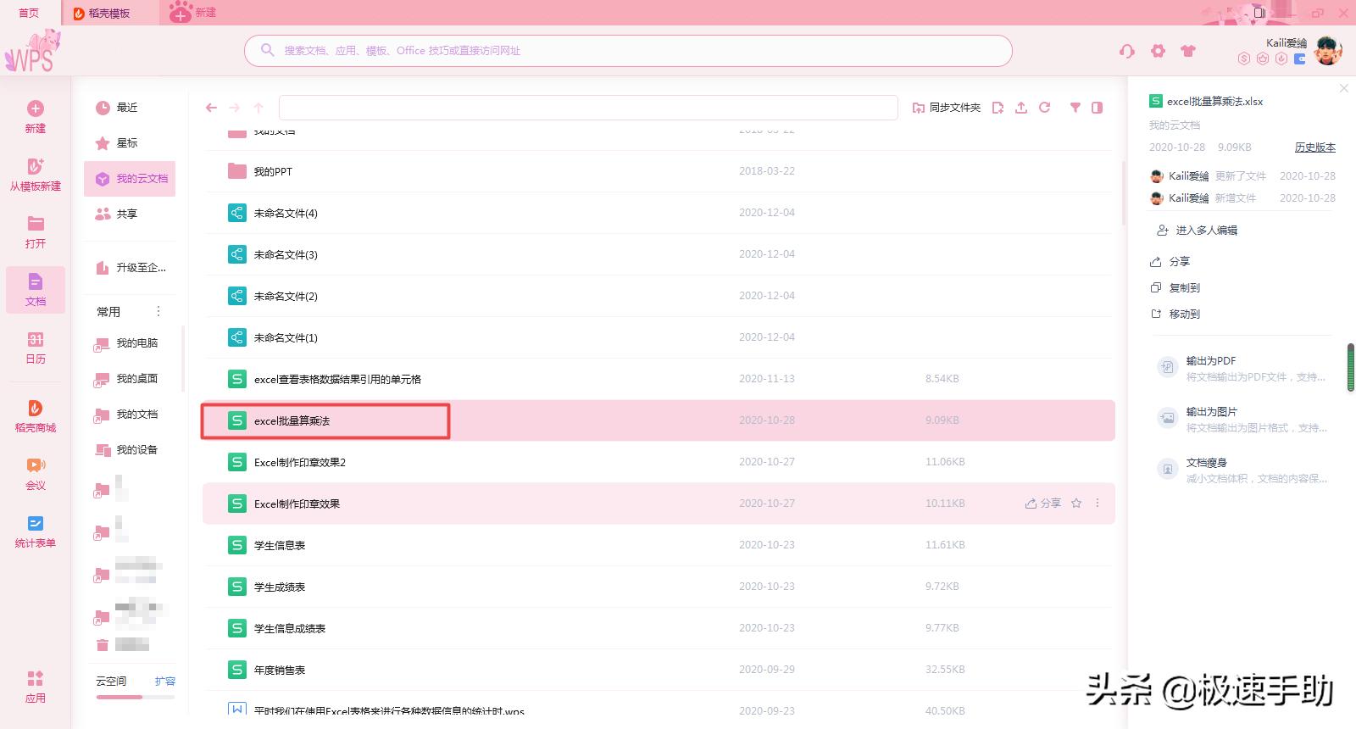The width and height of the screenshot is (1356, 729).
Task: Select 星标 in navigation
Action: tap(130, 143)
